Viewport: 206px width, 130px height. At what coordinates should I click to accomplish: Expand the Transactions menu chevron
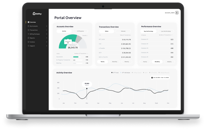pos(47,30)
